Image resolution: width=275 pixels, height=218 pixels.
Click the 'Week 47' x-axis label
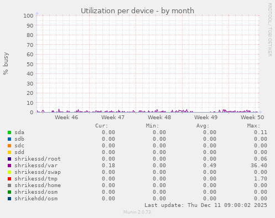113,117
